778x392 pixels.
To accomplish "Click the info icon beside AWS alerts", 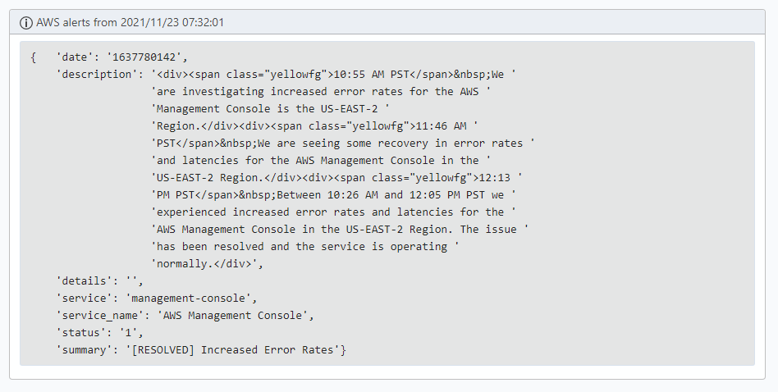I will pyautogui.click(x=25, y=23).
